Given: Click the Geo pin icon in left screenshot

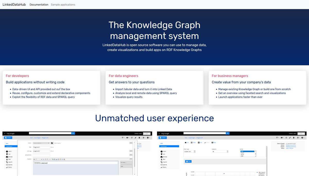Looking at the screenshot, I should tap(7, 154).
